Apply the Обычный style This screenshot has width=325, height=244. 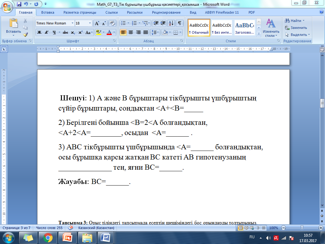click(x=199, y=28)
